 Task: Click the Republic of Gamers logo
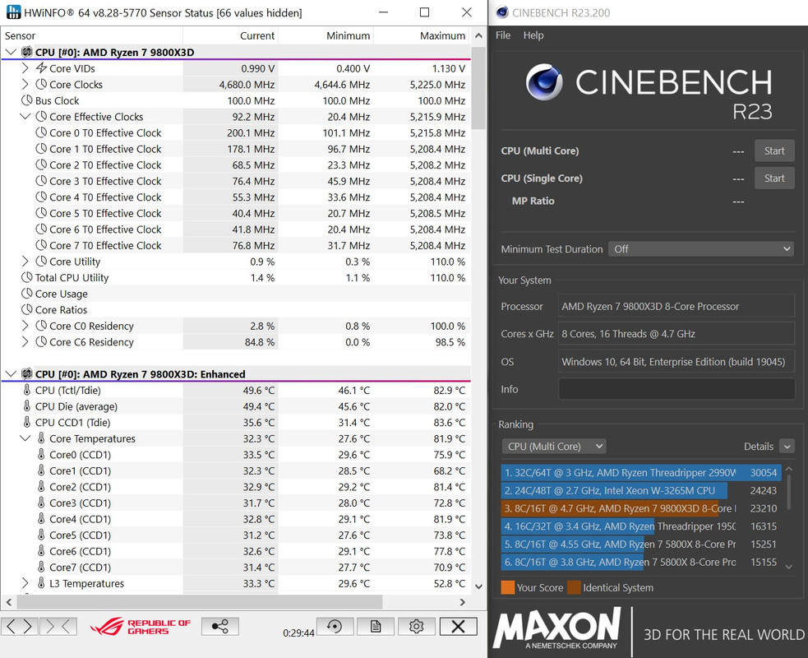pos(141,627)
